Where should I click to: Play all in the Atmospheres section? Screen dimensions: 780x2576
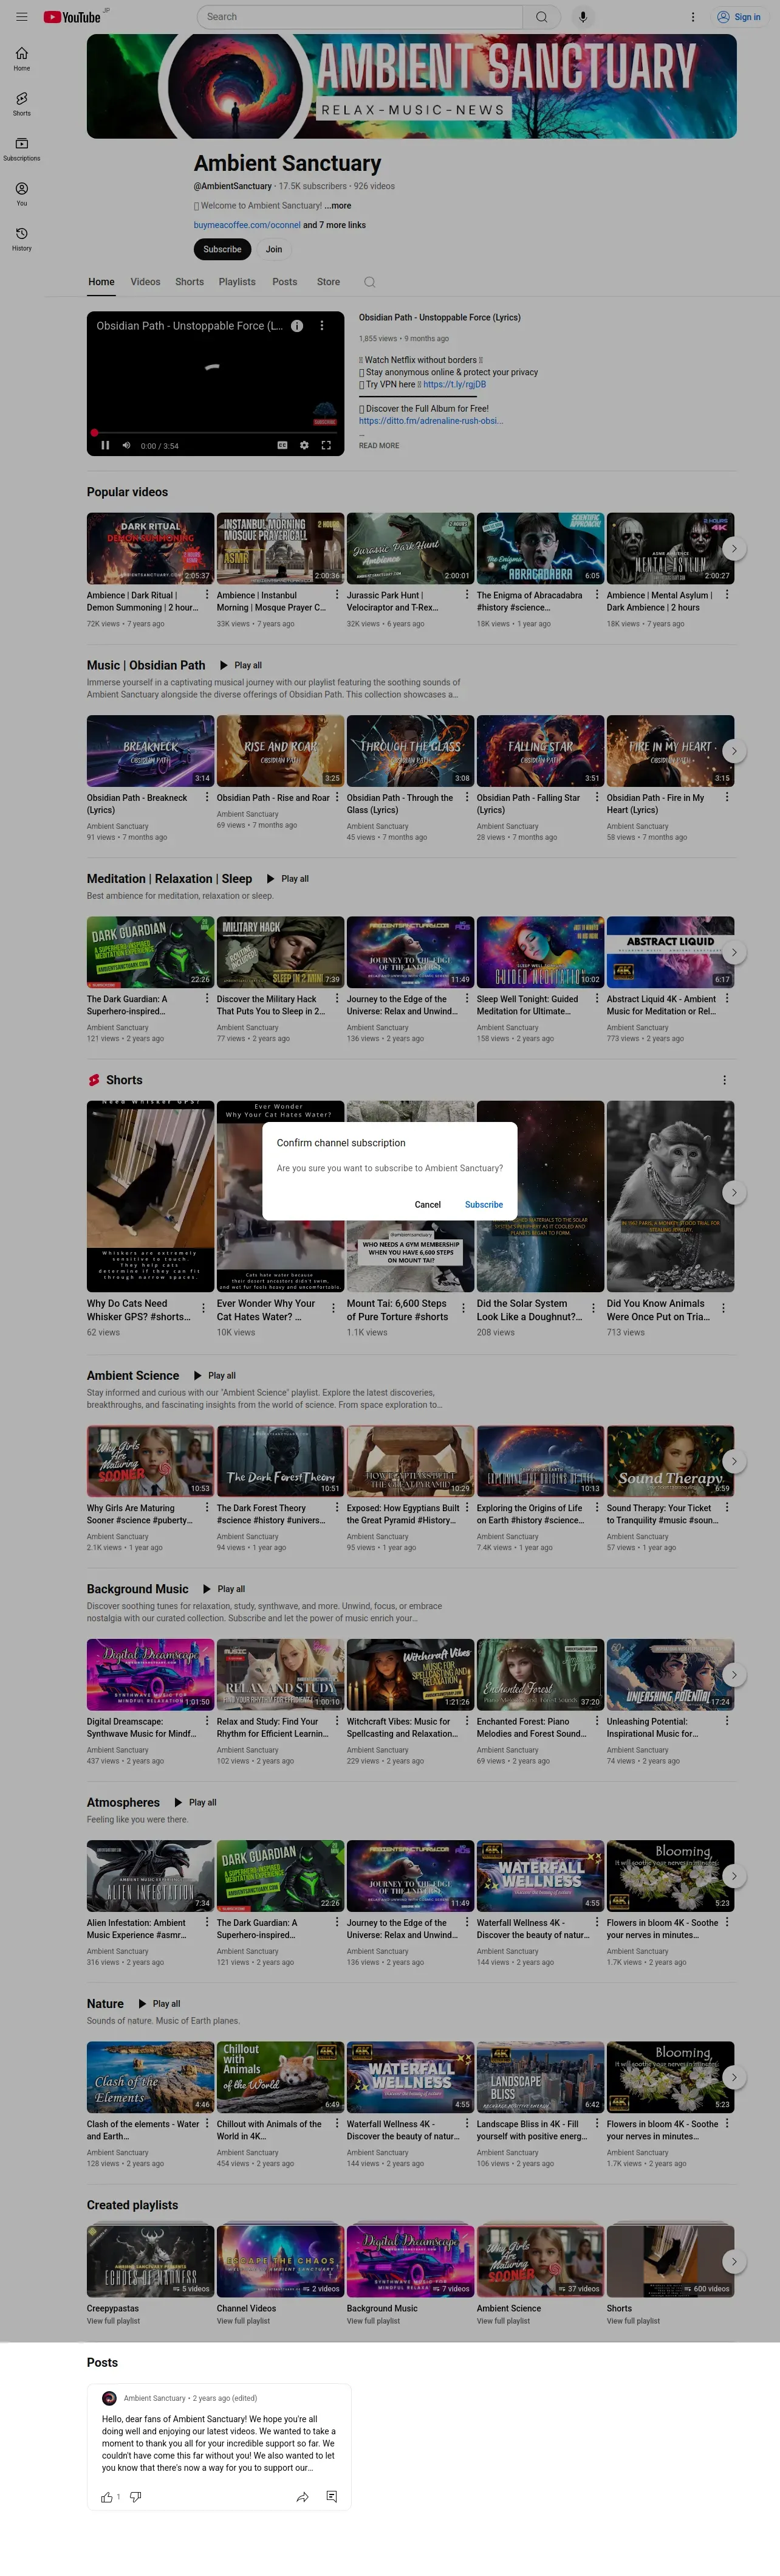pyautogui.click(x=195, y=1802)
